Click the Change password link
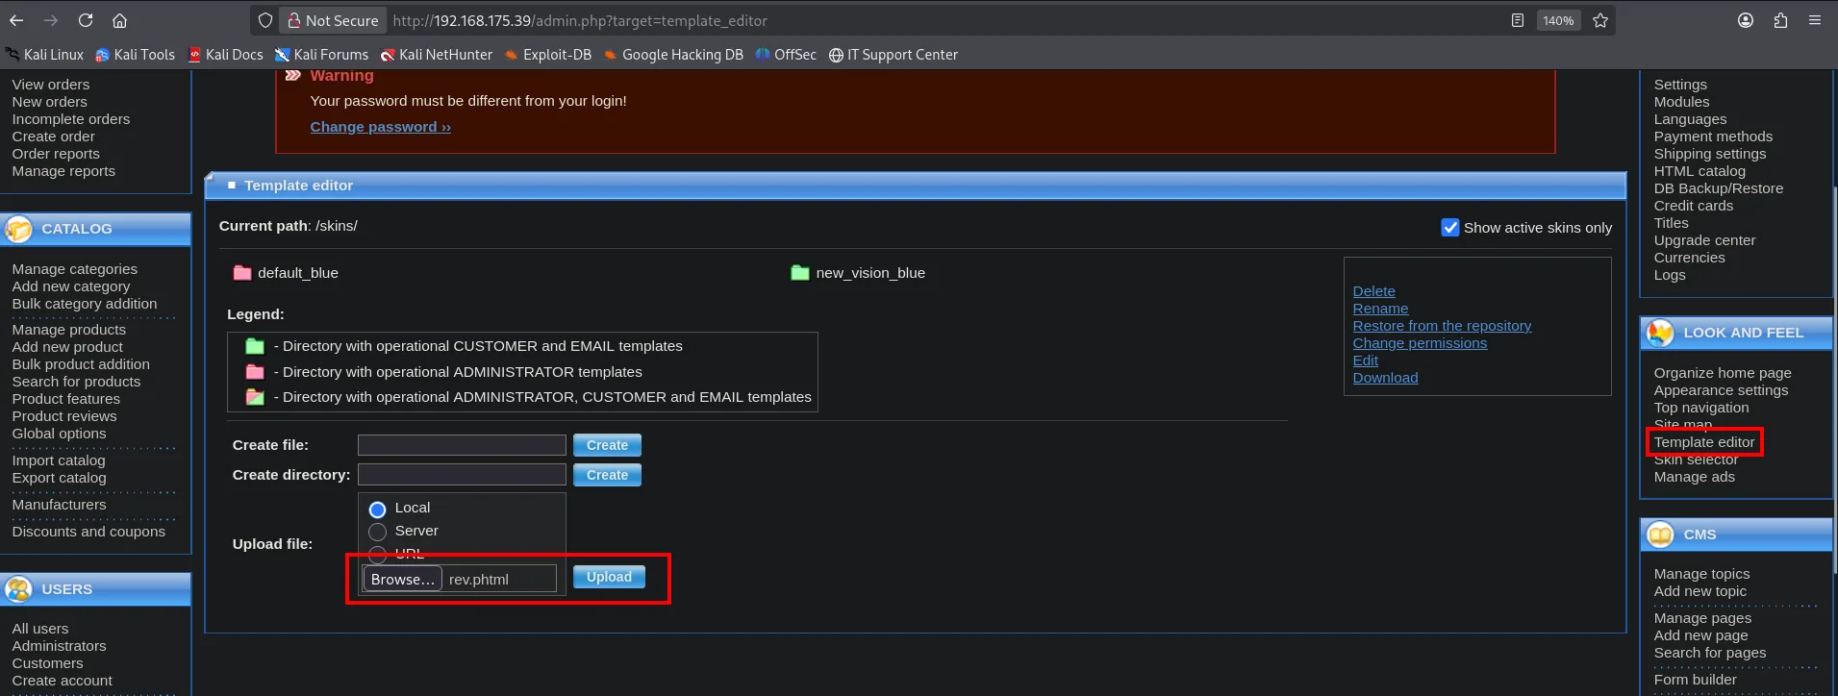 (380, 127)
